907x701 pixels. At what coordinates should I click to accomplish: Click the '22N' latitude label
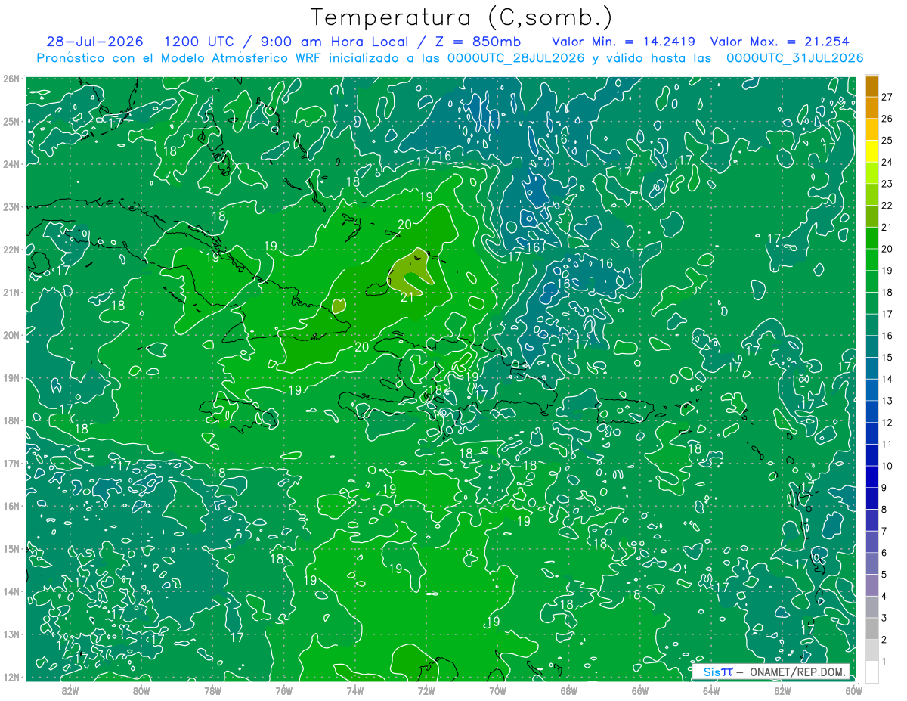pos(12,250)
